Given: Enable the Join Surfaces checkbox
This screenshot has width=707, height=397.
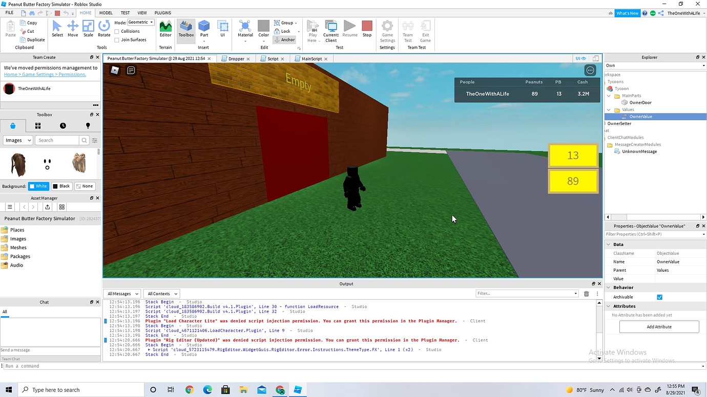Looking at the screenshot, I should [117, 40].
